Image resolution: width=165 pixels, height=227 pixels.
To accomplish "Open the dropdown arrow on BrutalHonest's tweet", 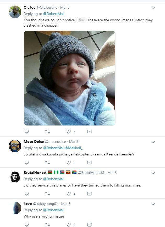I will tap(153, 173).
